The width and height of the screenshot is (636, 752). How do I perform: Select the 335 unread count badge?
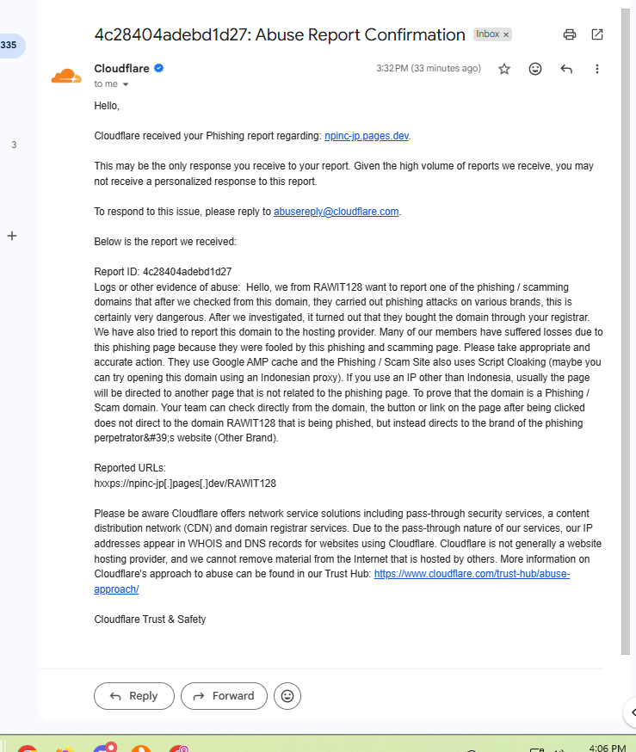(x=9, y=45)
